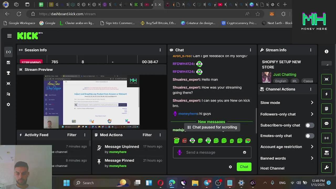Toggle Subscribers-only chat switch
The height and width of the screenshot is (189, 336).
tap(310, 125)
